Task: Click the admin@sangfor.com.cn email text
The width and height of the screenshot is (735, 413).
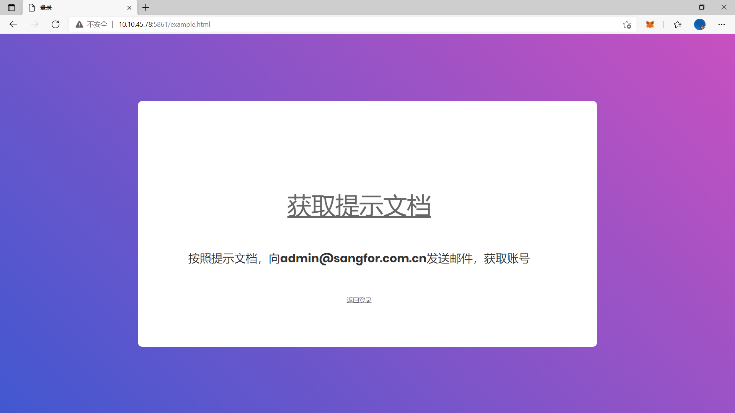Action: (x=353, y=259)
